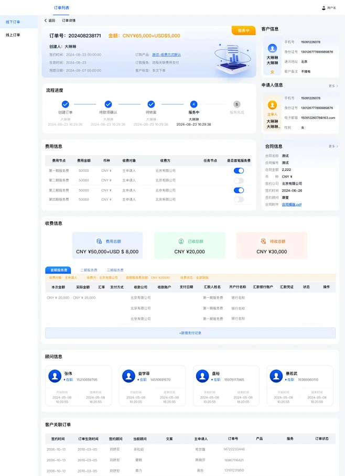Click the 费用总额 icon in the blue card

(x=99, y=241)
